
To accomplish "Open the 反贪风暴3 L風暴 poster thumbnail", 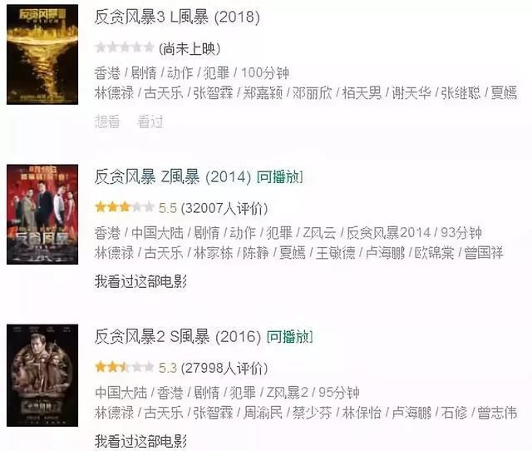I will click(x=42, y=54).
